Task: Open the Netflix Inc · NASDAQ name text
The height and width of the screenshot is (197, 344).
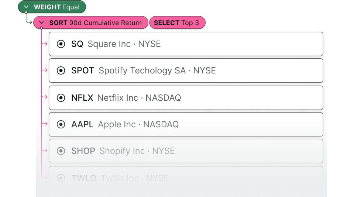Action: 139,98
